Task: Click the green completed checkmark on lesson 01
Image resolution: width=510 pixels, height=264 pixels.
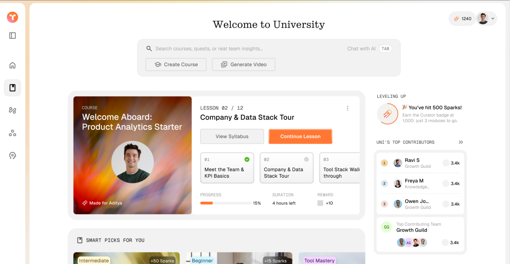Action: [x=247, y=159]
